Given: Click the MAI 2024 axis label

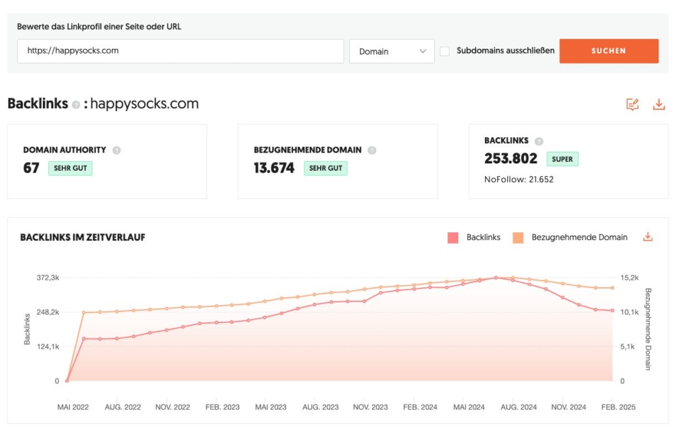Looking at the screenshot, I should [469, 407].
